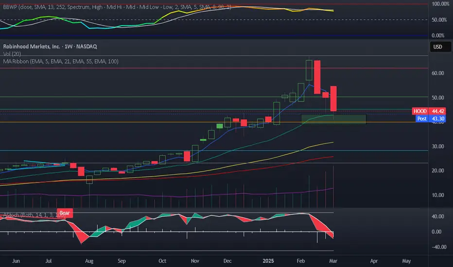Click the 20.00 price axis label

click(437, 170)
